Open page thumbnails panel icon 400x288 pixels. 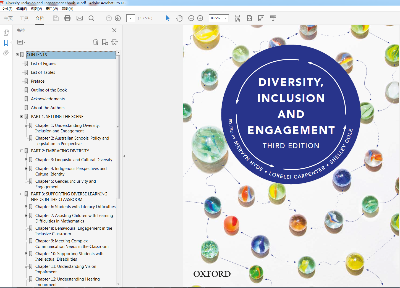6,33
